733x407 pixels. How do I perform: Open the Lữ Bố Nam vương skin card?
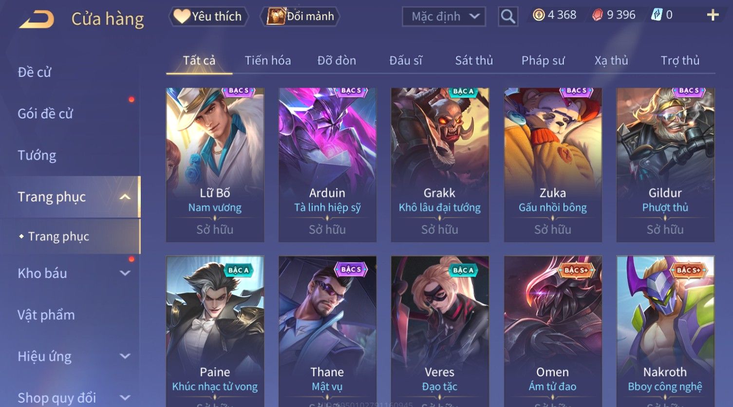pyautogui.click(x=215, y=165)
